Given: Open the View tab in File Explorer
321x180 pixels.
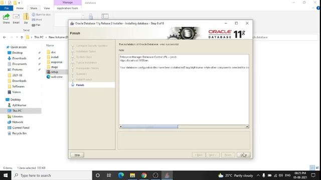Looking at the screenshot, I should coord(47,8).
